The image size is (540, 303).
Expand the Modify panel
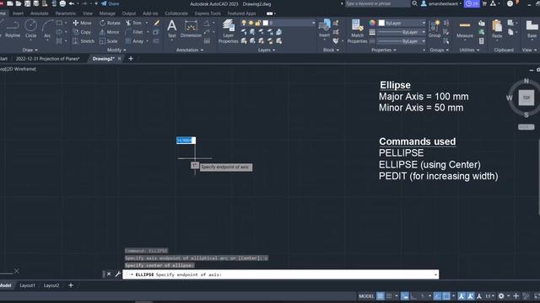(x=116, y=50)
